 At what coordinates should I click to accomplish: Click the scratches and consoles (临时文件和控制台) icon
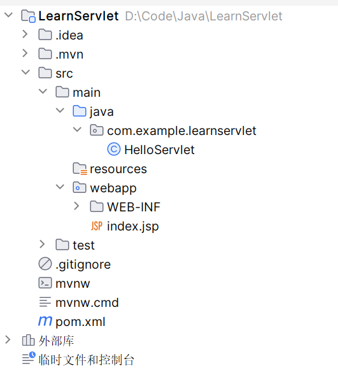(29, 358)
